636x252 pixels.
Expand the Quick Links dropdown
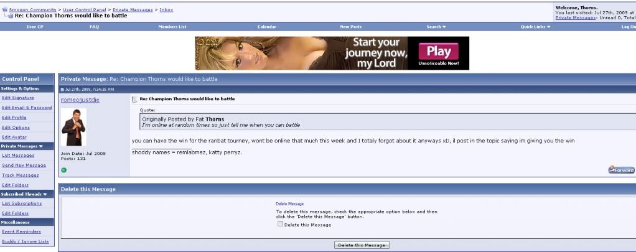click(x=535, y=27)
